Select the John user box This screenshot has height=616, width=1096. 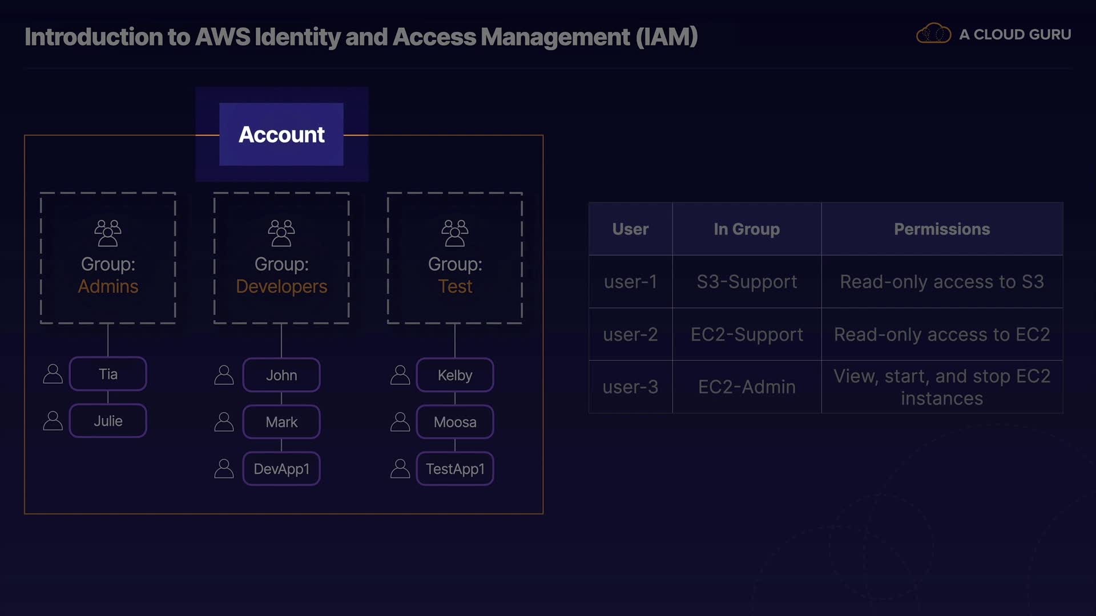tap(281, 375)
